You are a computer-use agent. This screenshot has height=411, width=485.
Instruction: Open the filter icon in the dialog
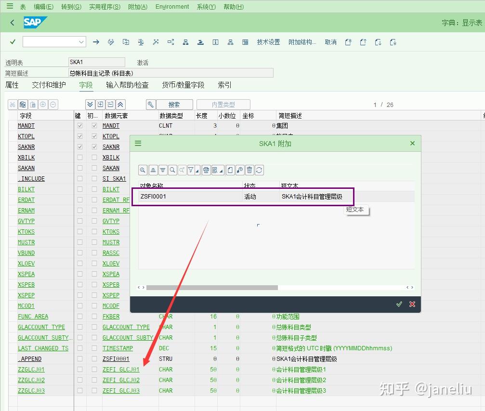coord(190,170)
